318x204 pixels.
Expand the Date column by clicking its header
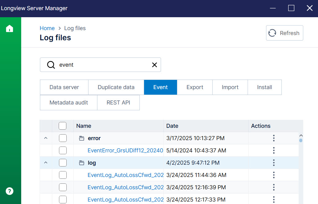click(172, 126)
